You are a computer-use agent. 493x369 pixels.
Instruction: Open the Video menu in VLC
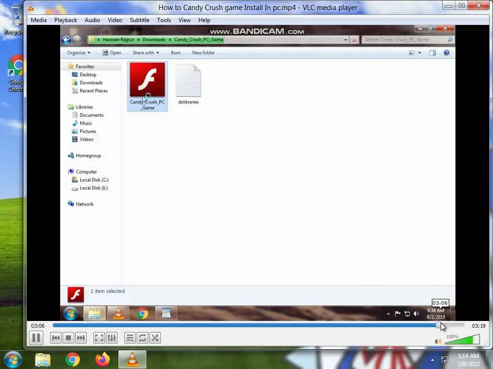click(115, 20)
